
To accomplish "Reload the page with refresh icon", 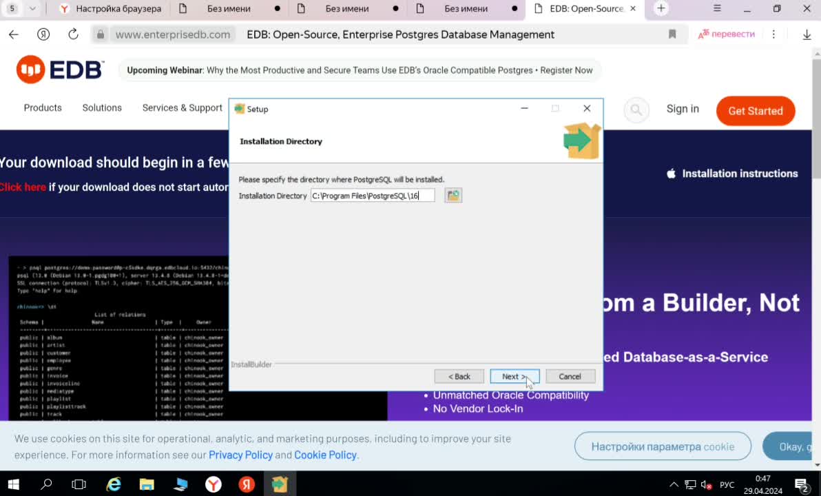I will coord(73,34).
